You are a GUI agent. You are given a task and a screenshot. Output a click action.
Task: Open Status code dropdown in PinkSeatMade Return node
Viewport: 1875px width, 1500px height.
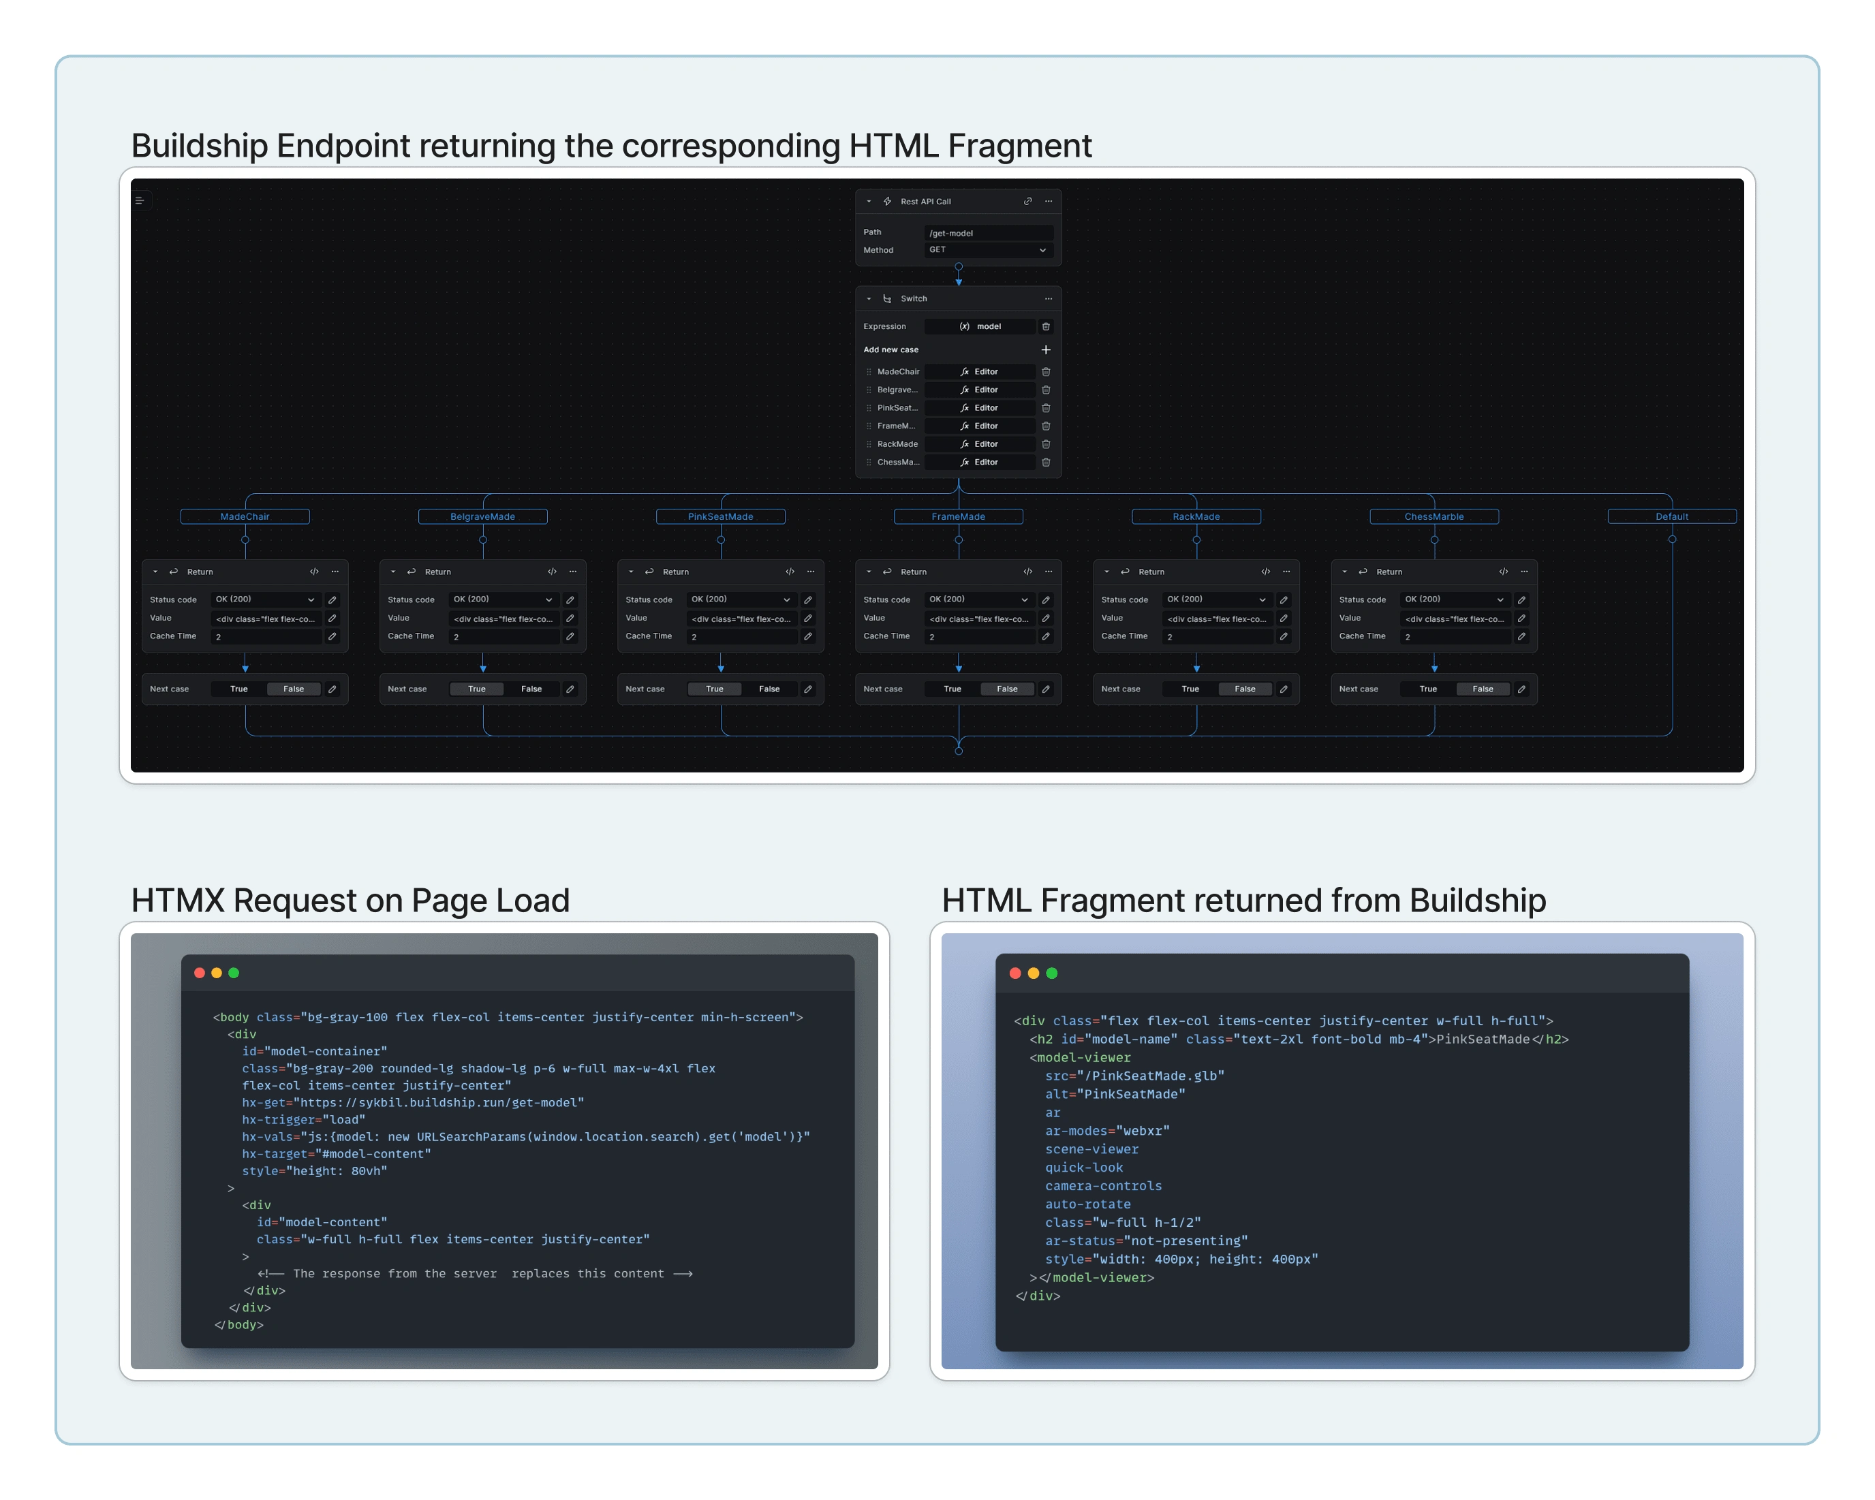coord(742,599)
